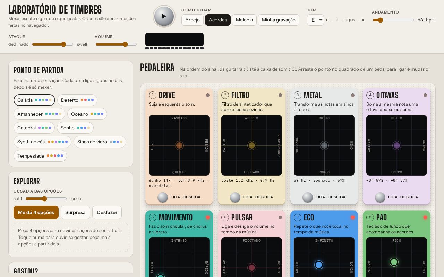Choose the Catedral starting preset
The width and height of the screenshot is (444, 277).
34,128
